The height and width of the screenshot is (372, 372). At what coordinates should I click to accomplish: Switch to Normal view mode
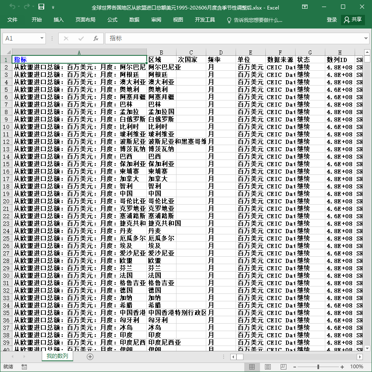click(252, 367)
